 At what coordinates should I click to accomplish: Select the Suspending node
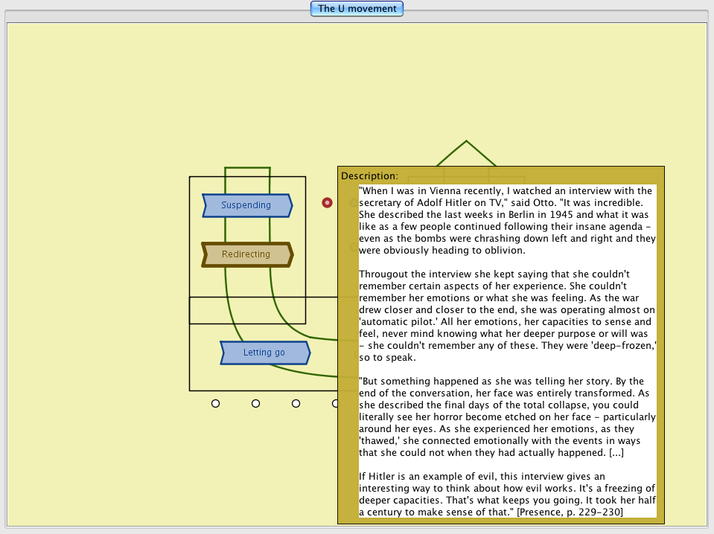pyautogui.click(x=246, y=205)
